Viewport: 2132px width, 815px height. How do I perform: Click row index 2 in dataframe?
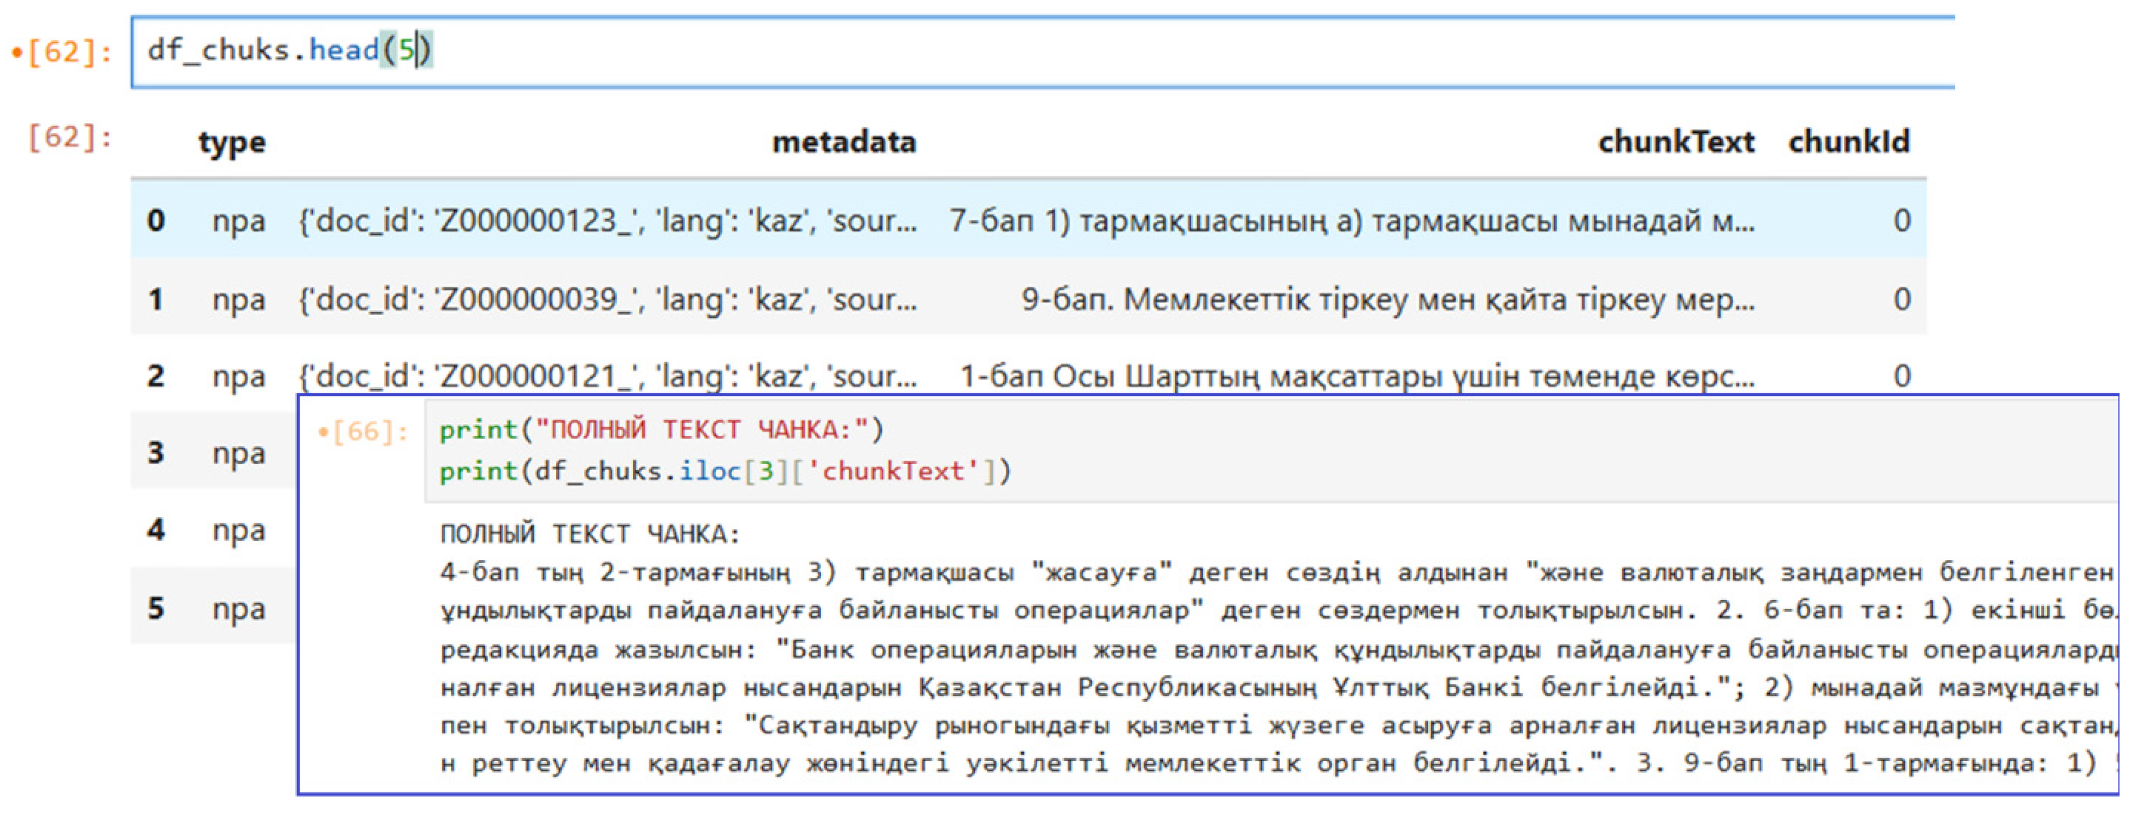tap(156, 376)
